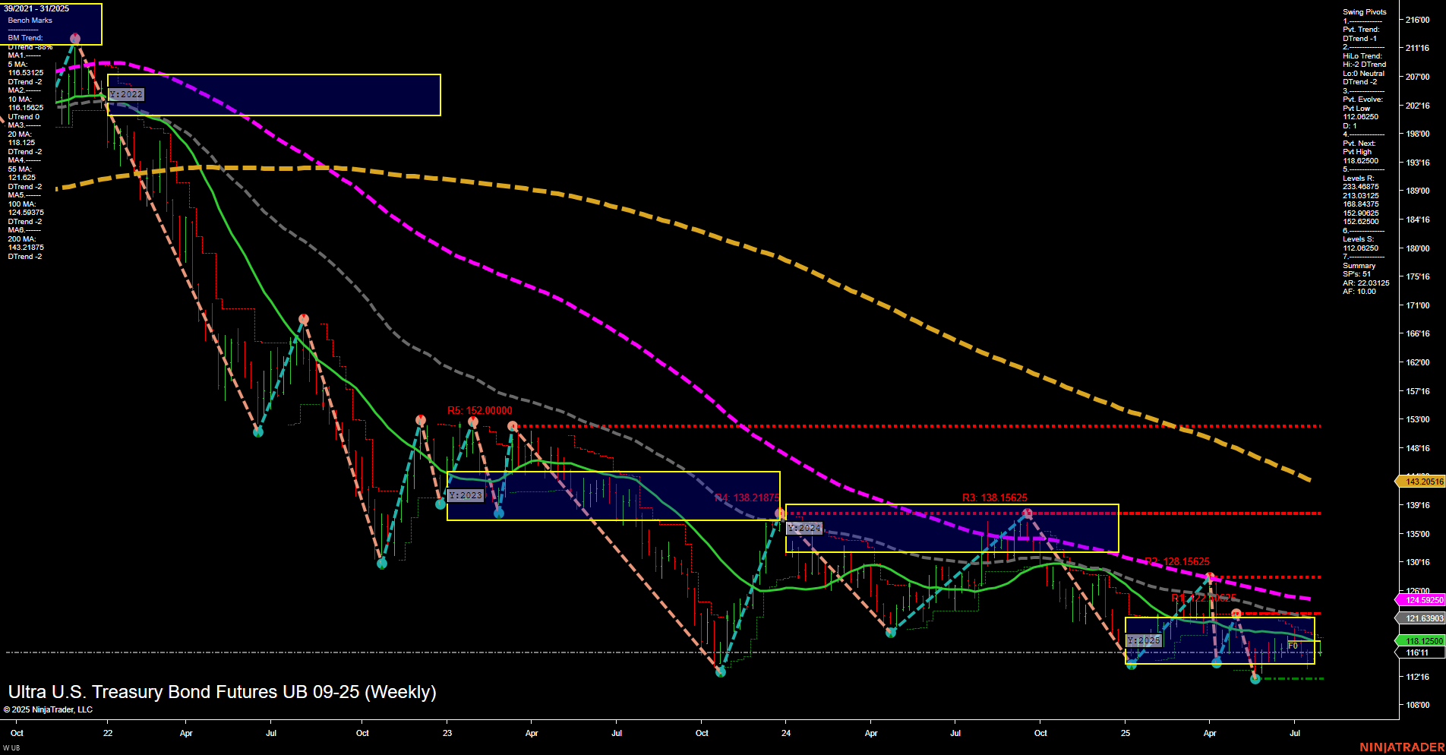
Task: Click the 189'00 price axis label
Action: pyautogui.click(x=1418, y=191)
